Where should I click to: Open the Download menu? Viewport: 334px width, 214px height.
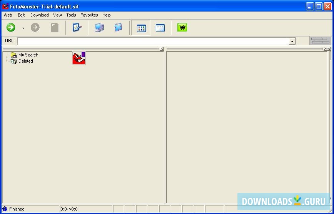pos(39,15)
